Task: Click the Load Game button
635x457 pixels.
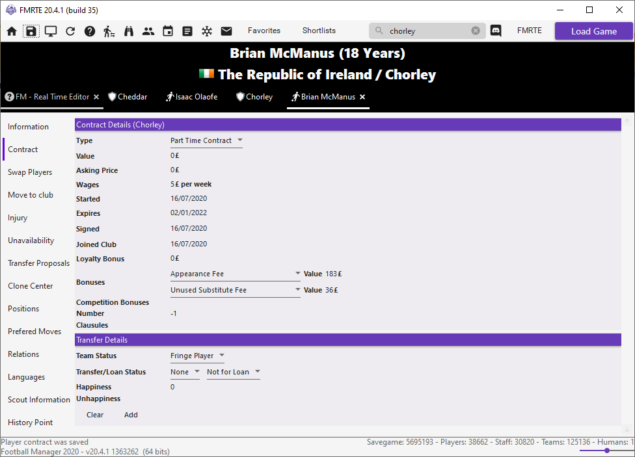Action: click(594, 31)
